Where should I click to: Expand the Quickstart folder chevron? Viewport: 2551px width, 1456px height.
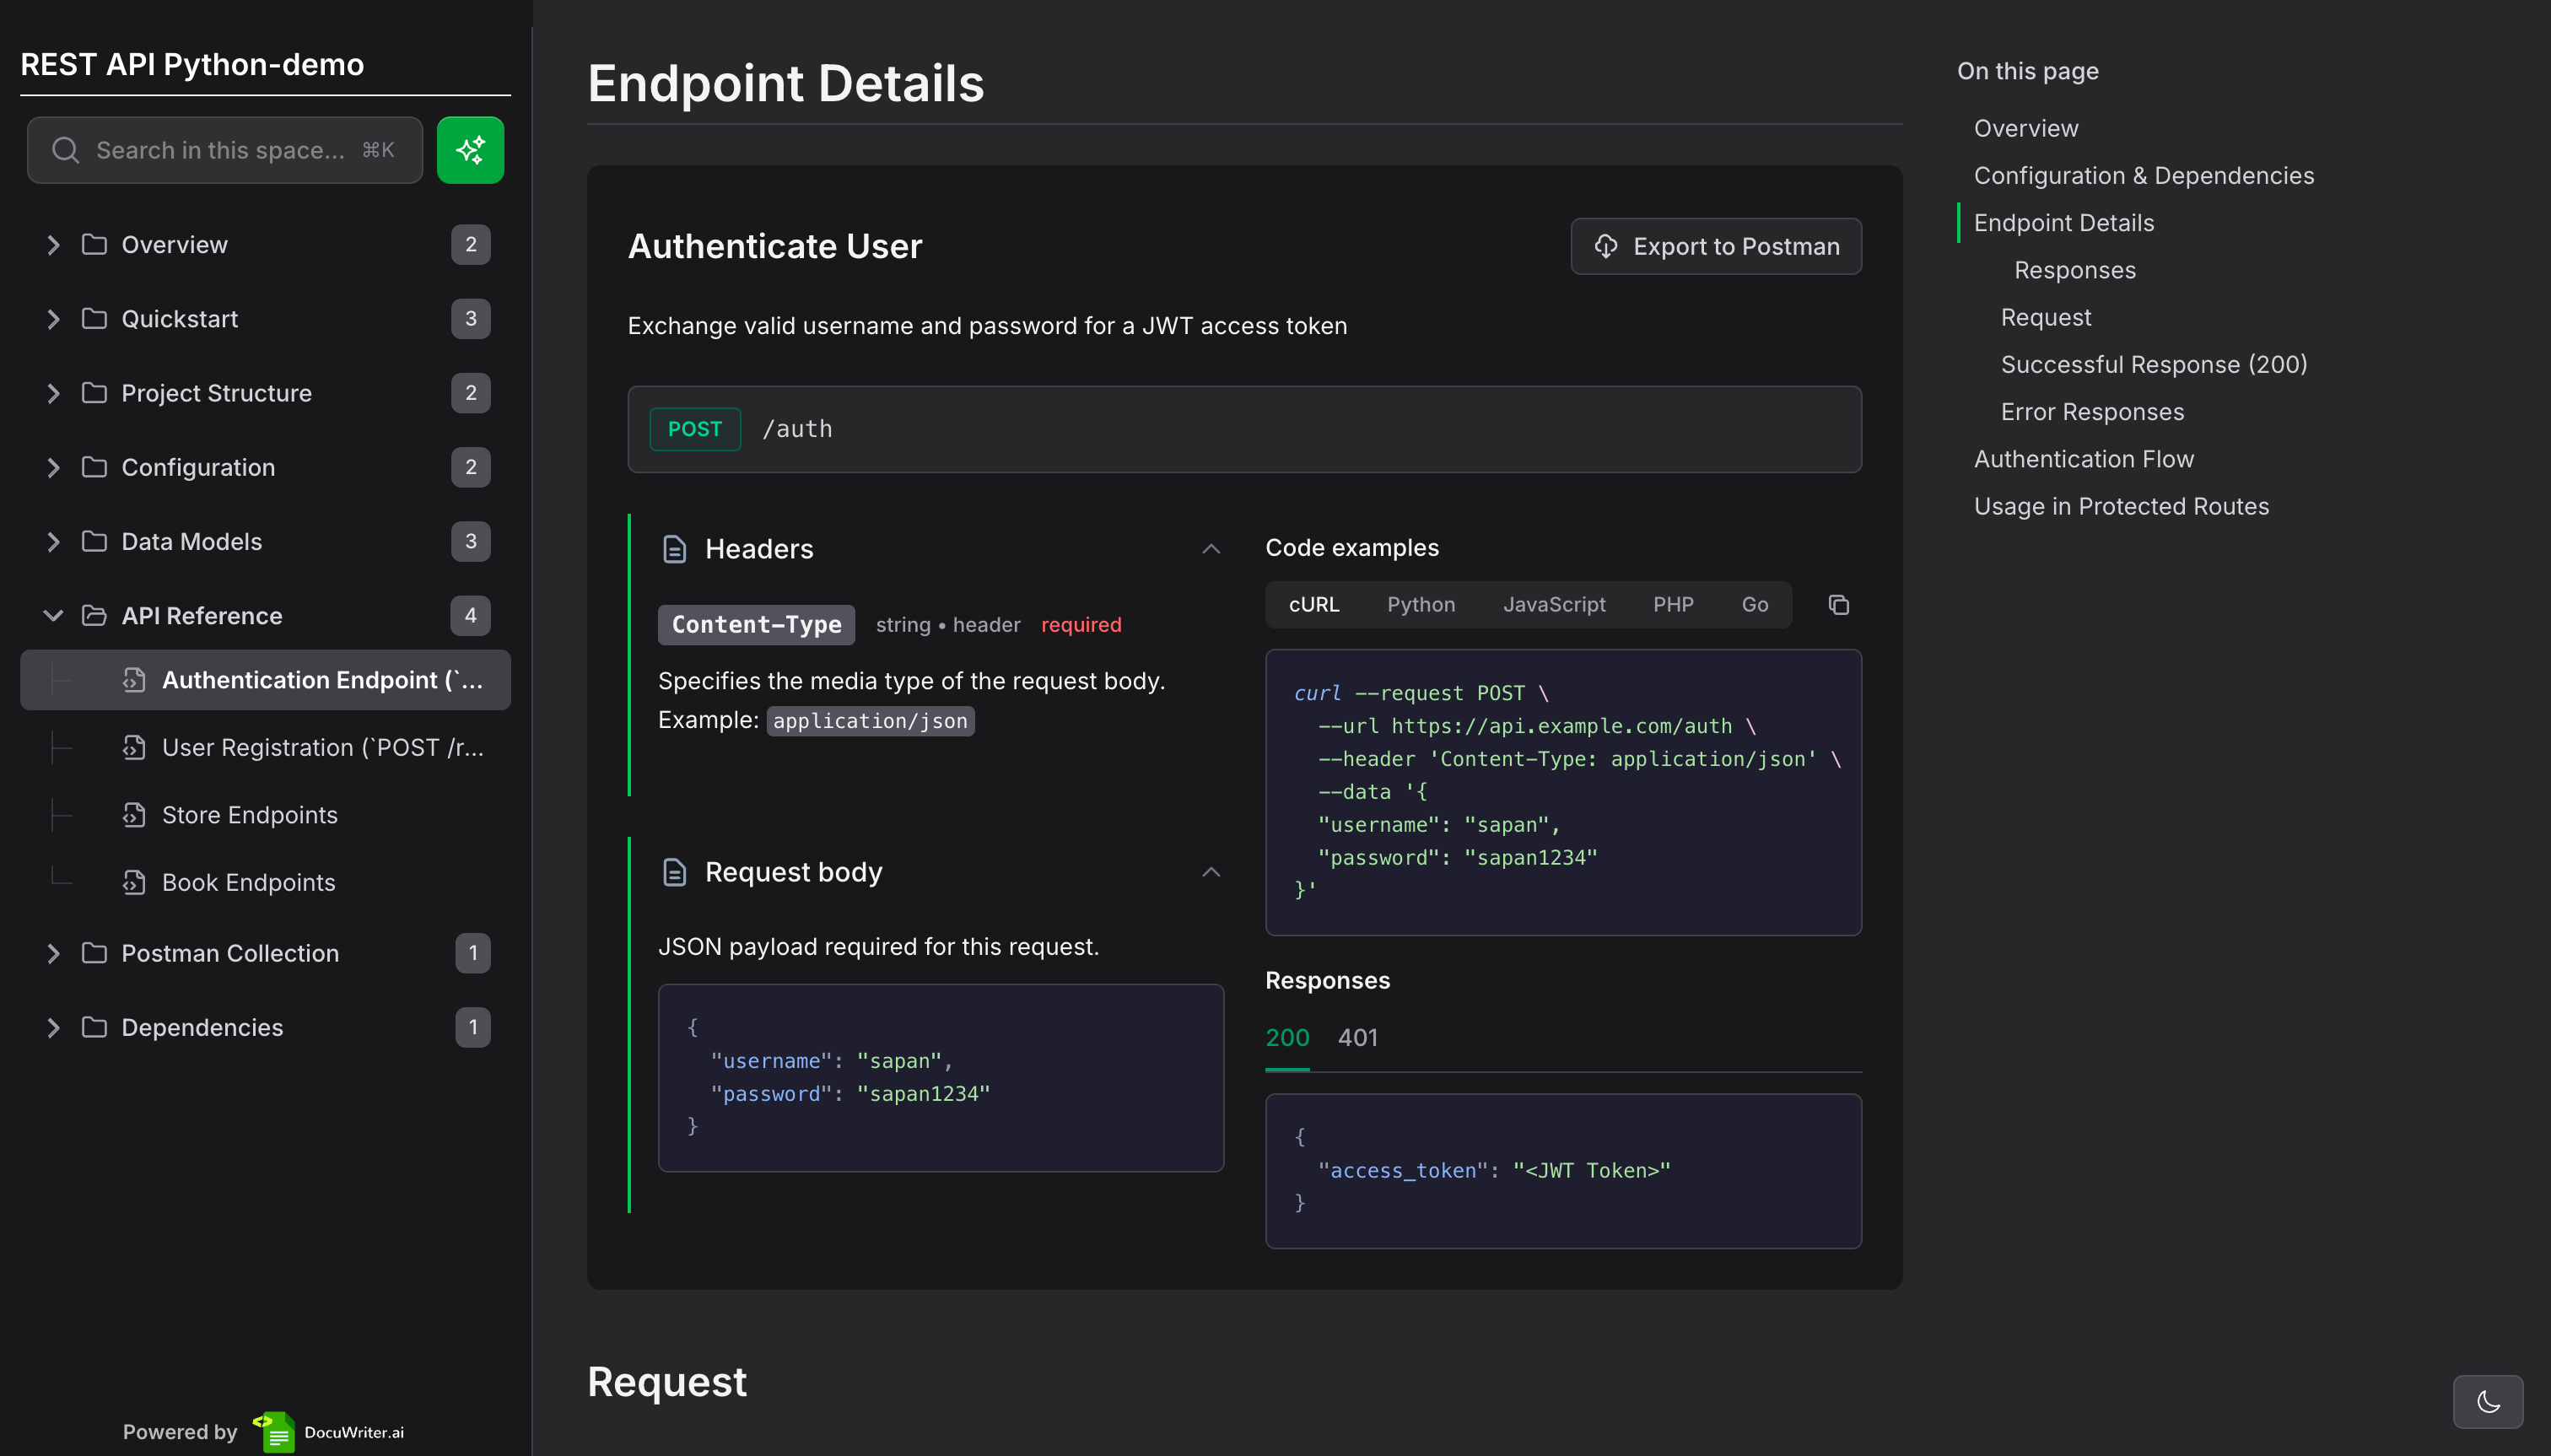pyautogui.click(x=53, y=319)
